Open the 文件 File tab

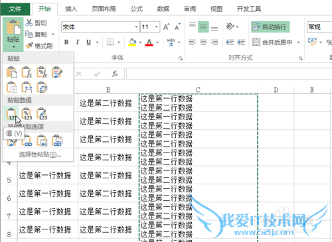coord(15,9)
